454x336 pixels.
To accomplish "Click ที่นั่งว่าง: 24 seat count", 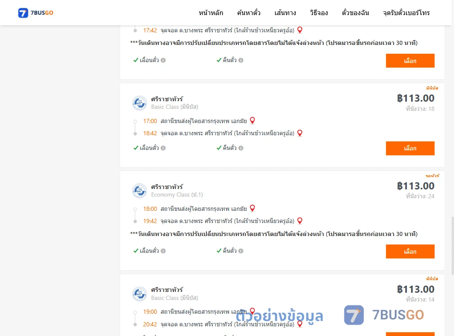I will pyautogui.click(x=420, y=196).
